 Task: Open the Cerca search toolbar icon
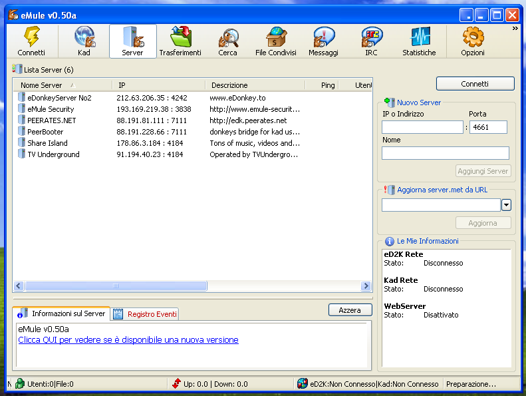point(227,41)
